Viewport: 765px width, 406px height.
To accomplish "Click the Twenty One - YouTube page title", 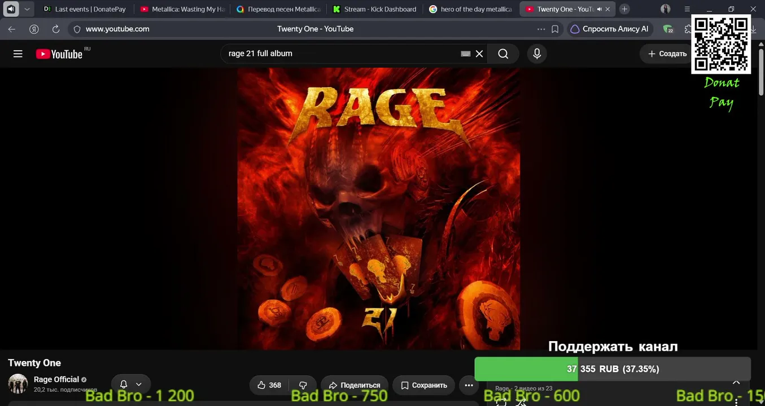I will coord(315,29).
